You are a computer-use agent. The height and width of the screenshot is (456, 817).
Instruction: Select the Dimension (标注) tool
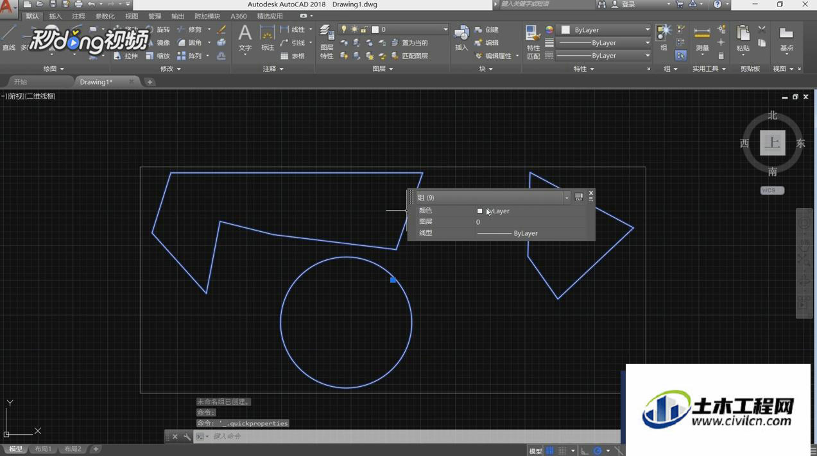268,38
